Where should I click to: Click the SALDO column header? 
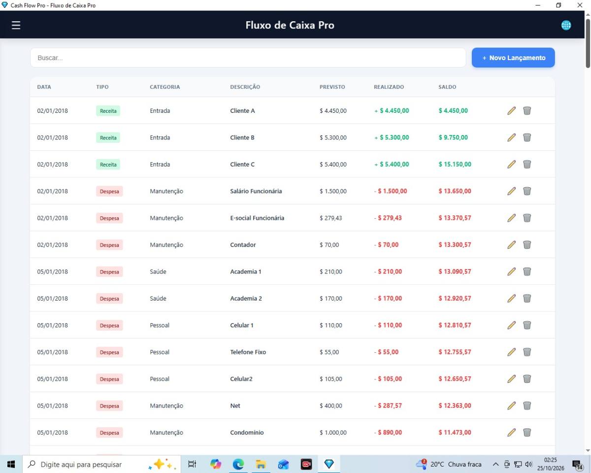447,87
